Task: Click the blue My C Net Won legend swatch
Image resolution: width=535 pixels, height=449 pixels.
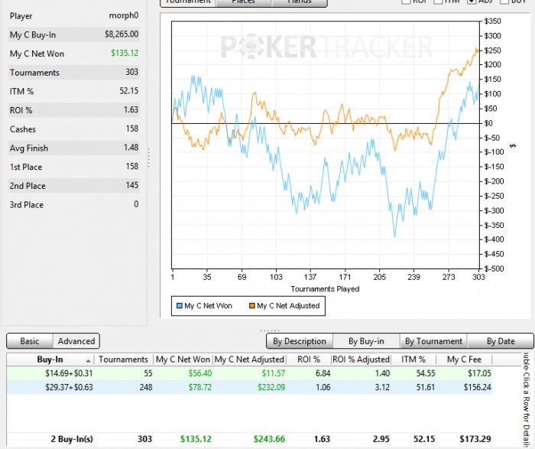Action: click(180, 306)
